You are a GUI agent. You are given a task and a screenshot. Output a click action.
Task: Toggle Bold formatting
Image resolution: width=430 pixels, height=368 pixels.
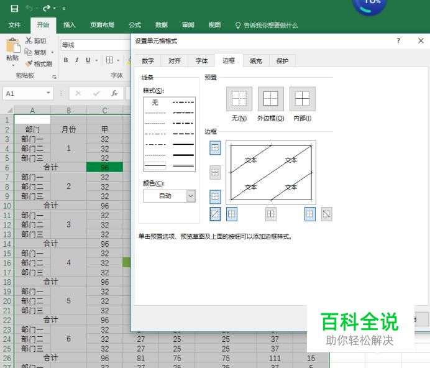tap(66, 60)
